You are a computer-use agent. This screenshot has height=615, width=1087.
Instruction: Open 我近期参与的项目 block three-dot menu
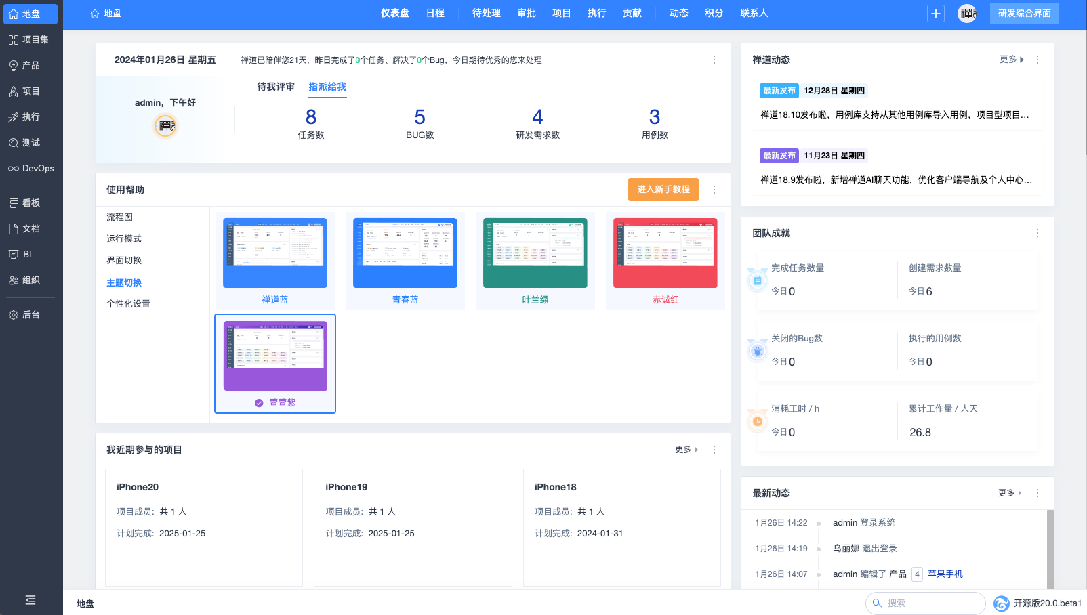coord(714,450)
